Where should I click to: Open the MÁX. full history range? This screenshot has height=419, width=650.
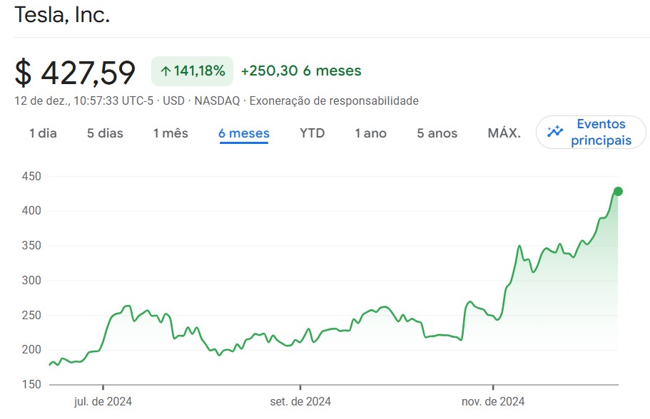[x=504, y=133]
